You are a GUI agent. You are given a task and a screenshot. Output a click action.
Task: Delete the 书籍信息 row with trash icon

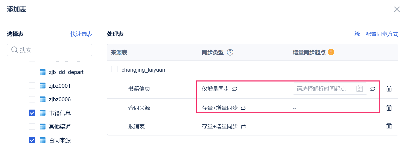[389, 89]
